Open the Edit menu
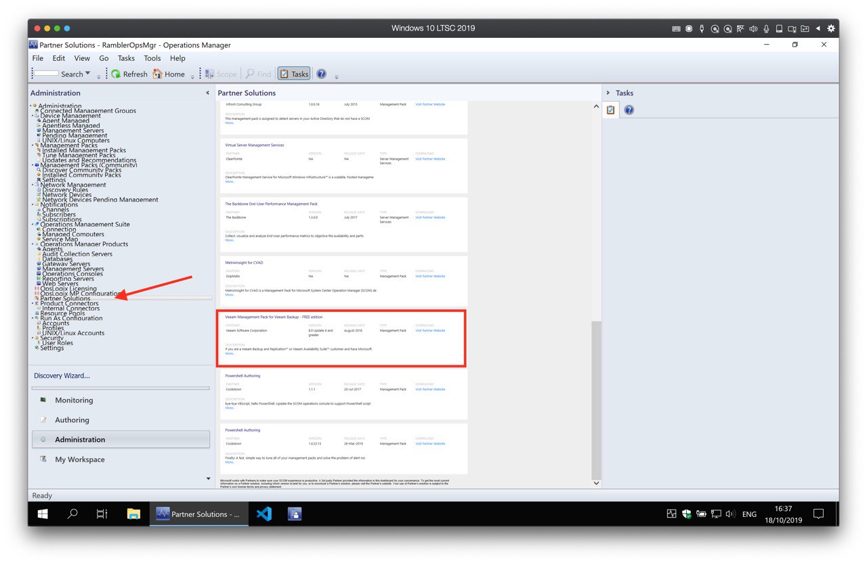Viewport: 867px width, 563px height. tap(59, 58)
